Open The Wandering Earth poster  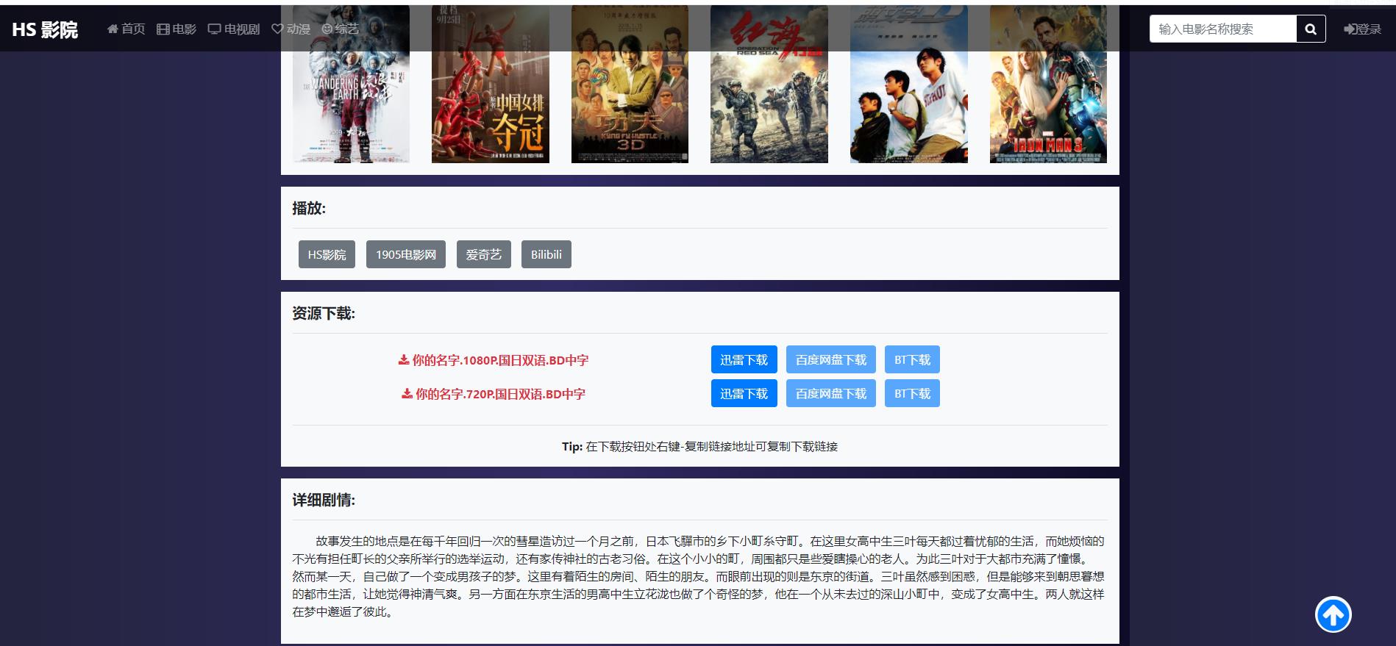point(351,84)
